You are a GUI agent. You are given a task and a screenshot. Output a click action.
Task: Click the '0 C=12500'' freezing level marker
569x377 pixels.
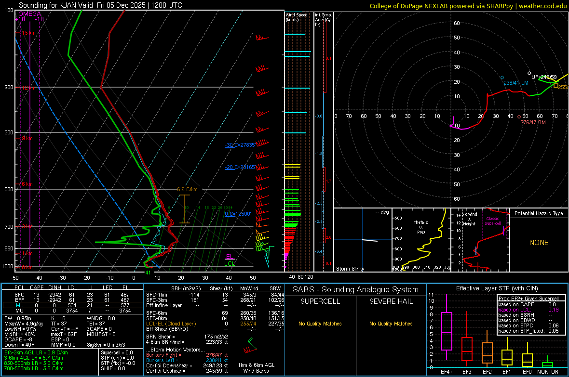[x=238, y=214]
